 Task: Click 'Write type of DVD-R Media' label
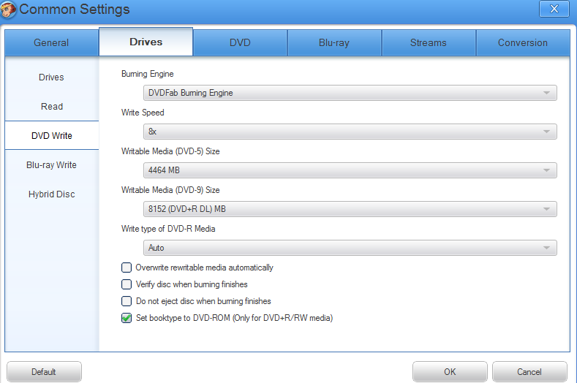pos(168,229)
